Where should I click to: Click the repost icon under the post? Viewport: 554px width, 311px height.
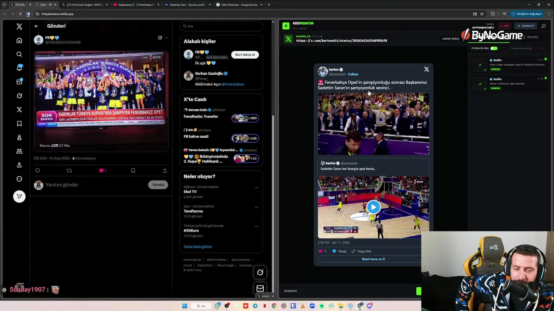(x=69, y=171)
